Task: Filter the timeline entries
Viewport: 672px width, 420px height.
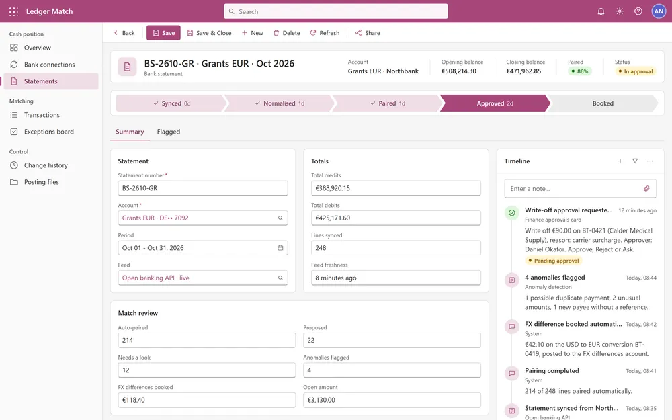Action: coord(635,161)
